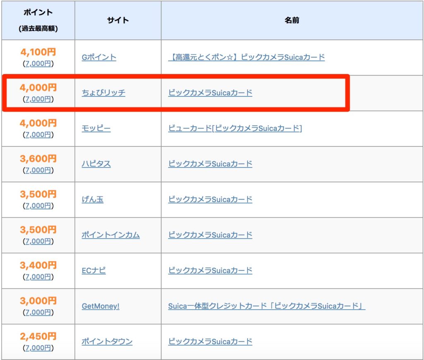The width and height of the screenshot is (424, 360).
Task: Click the 2,450円 point value
Action: [x=38, y=336]
